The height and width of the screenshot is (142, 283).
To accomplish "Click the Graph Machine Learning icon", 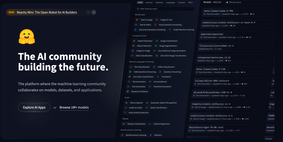I will [x=170, y=30].
